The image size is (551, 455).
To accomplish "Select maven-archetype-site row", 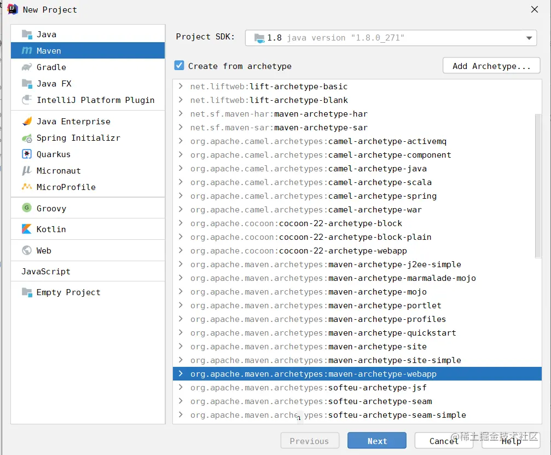I will click(x=357, y=347).
